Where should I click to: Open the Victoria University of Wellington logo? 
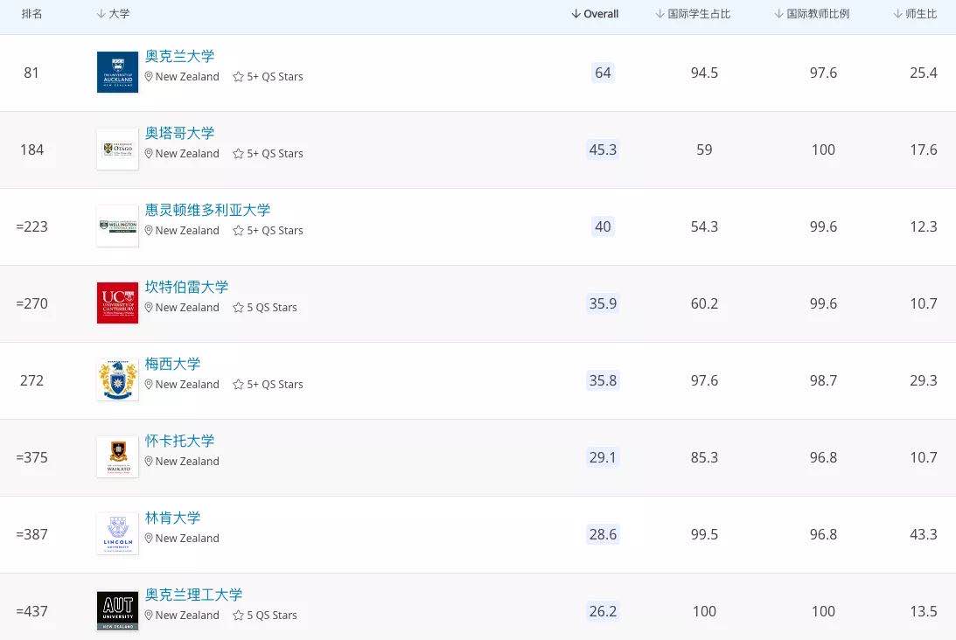tap(118, 226)
